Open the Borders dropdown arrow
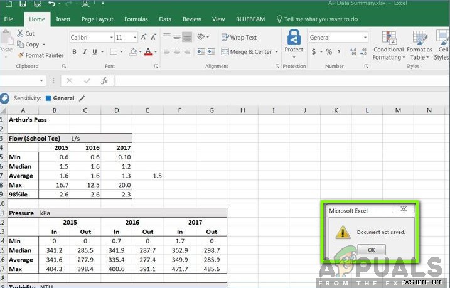This screenshot has width=450, height=288. pyautogui.click(x=121, y=52)
